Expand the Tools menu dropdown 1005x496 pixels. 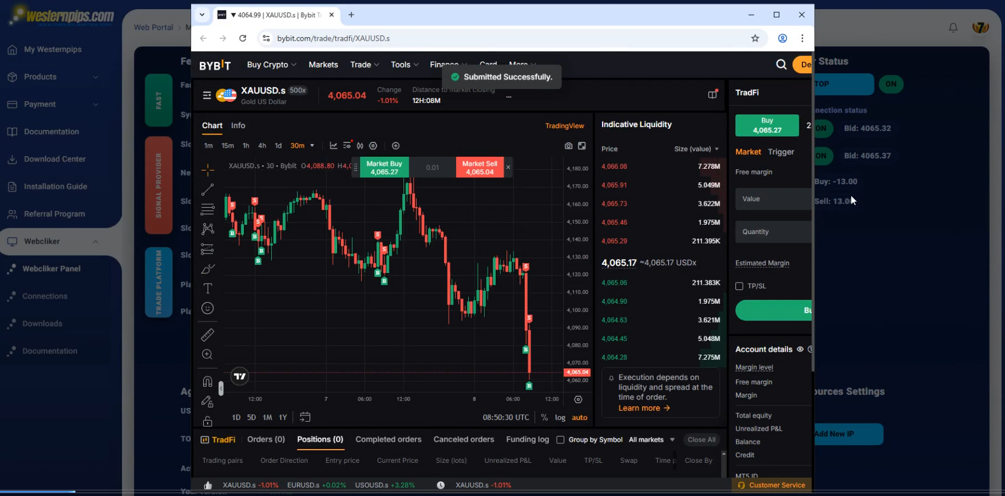405,65
